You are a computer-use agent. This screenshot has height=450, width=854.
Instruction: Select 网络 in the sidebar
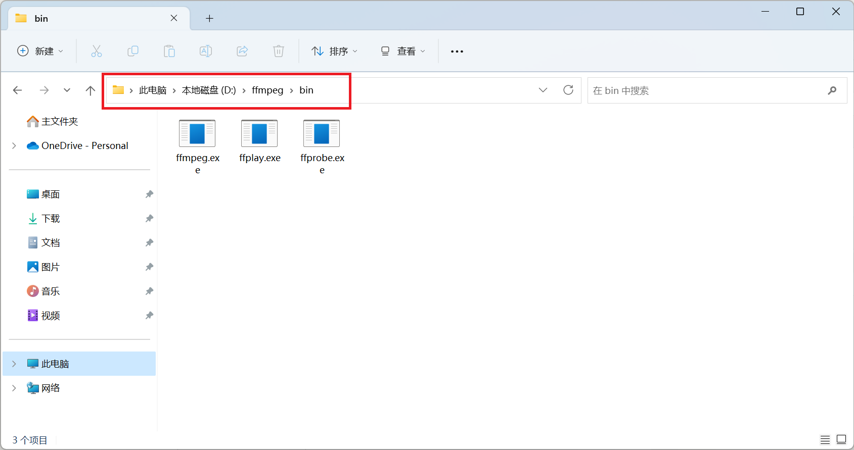[x=43, y=388]
